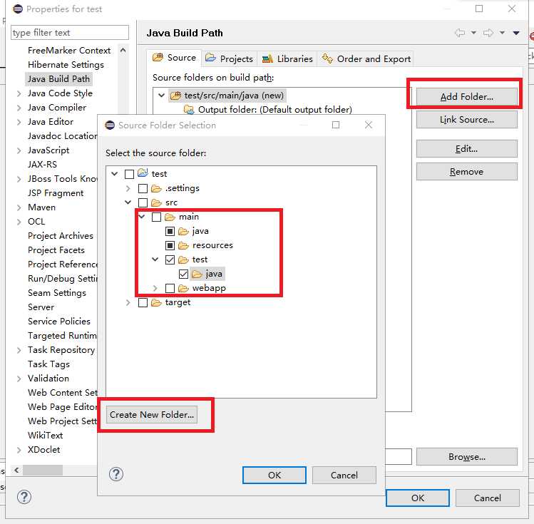Click help icon in Properties dialog

click(x=24, y=497)
